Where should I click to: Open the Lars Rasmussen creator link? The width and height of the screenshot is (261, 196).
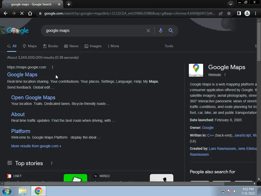click(222, 149)
